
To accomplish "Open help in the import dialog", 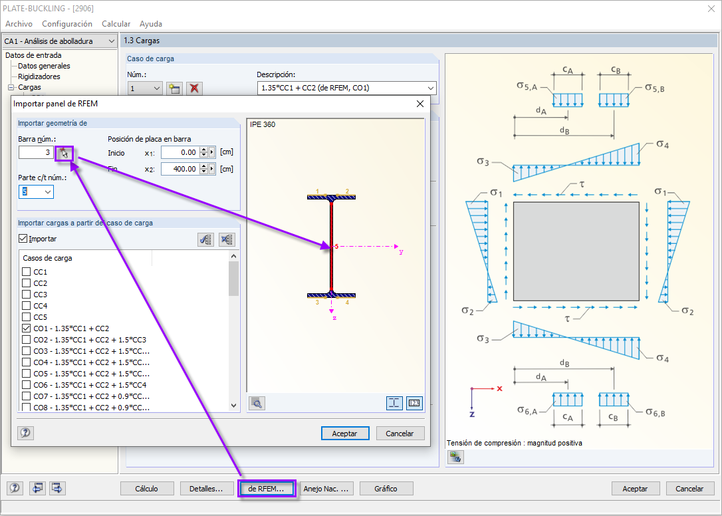I will pos(25,433).
